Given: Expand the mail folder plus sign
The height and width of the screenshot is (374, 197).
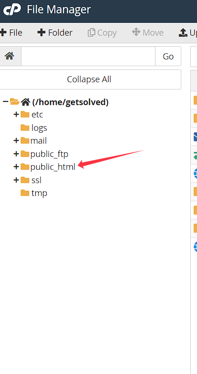Looking at the screenshot, I should tap(16, 140).
